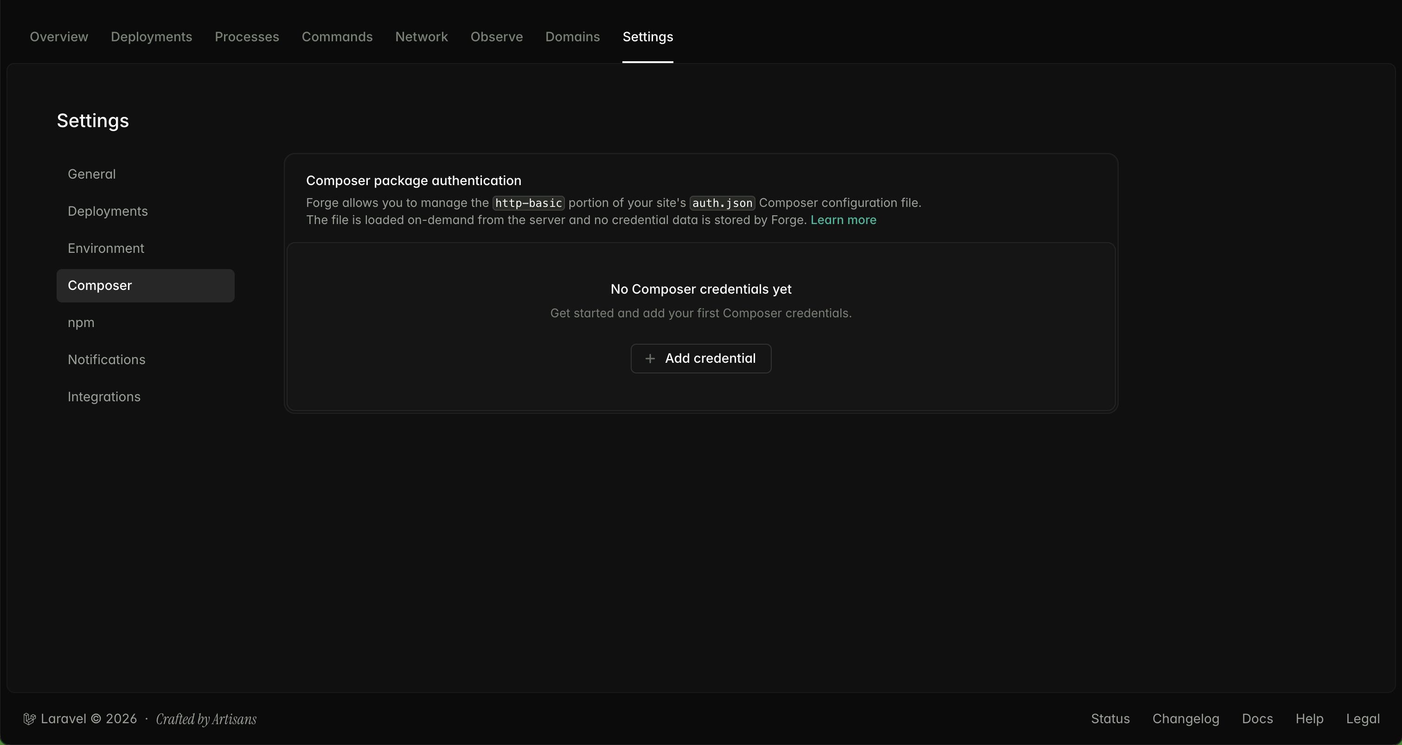The image size is (1402, 745).
Task: Switch to the Deployments top tab
Action: click(151, 37)
